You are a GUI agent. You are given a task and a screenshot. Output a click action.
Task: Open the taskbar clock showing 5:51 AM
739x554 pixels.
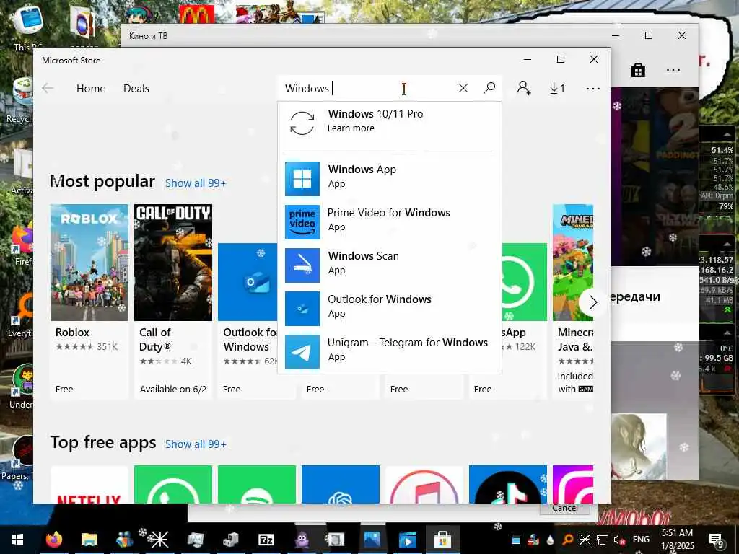678,540
